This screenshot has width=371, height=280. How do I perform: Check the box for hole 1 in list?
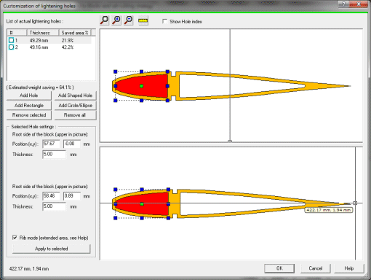[x=11, y=40]
